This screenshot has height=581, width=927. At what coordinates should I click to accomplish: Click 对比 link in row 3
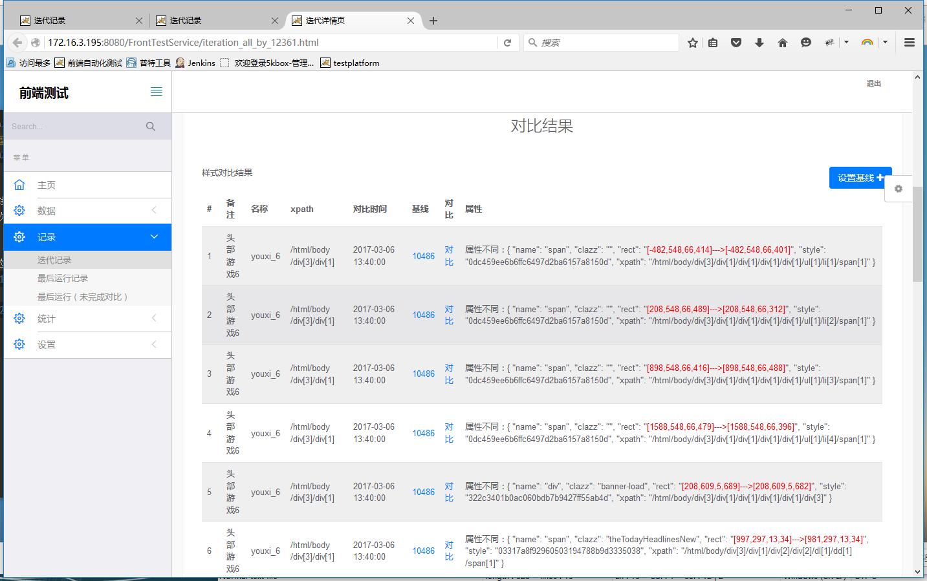[x=449, y=374]
